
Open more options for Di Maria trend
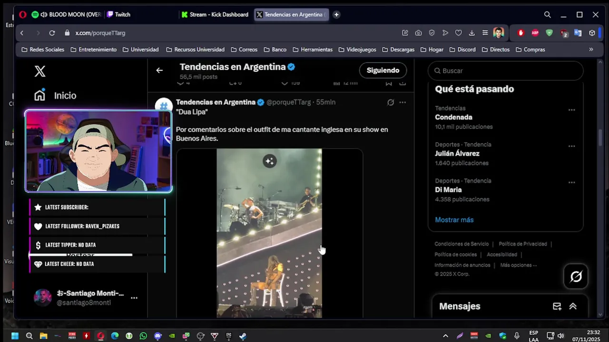tap(571, 182)
